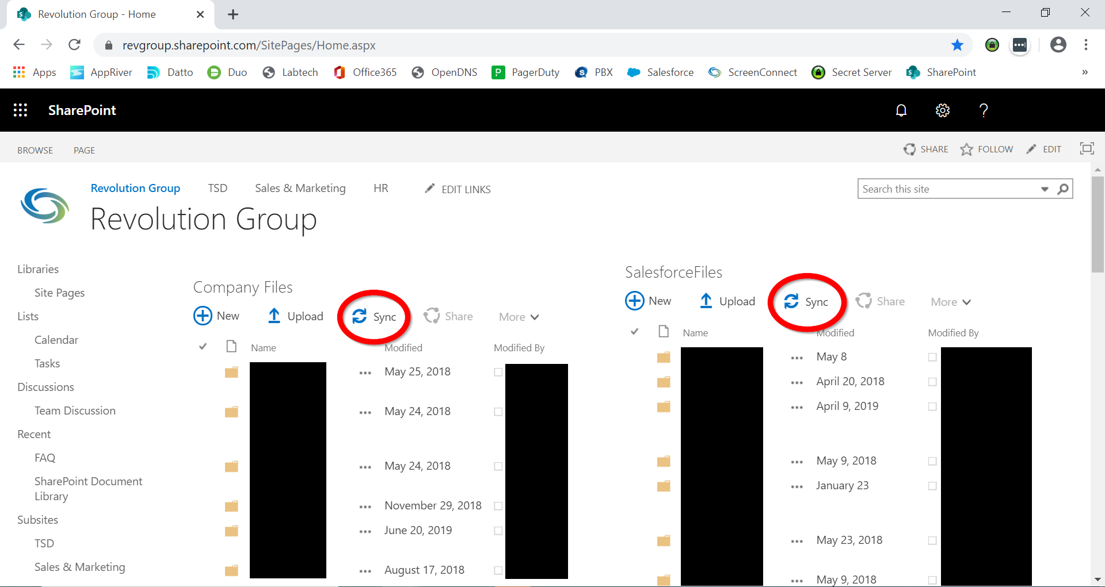Bookmark this page with the star icon
This screenshot has height=587, width=1105.
[957, 45]
